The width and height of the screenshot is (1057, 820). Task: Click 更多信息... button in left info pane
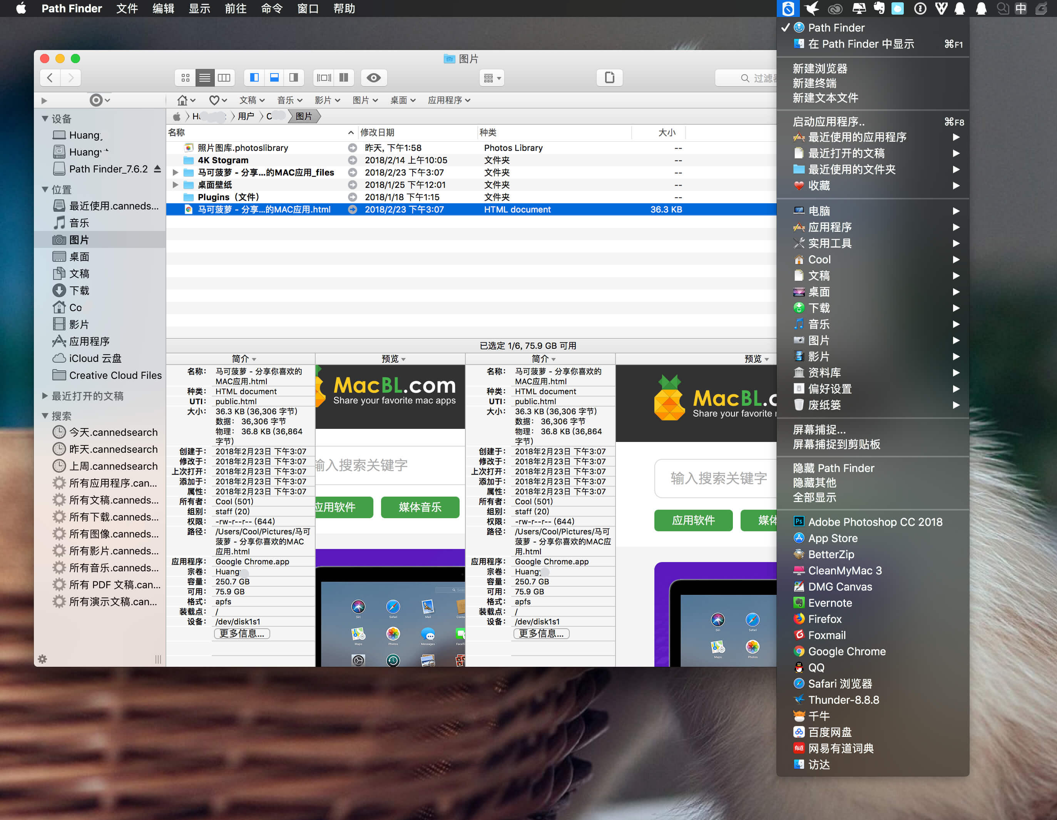click(x=241, y=634)
